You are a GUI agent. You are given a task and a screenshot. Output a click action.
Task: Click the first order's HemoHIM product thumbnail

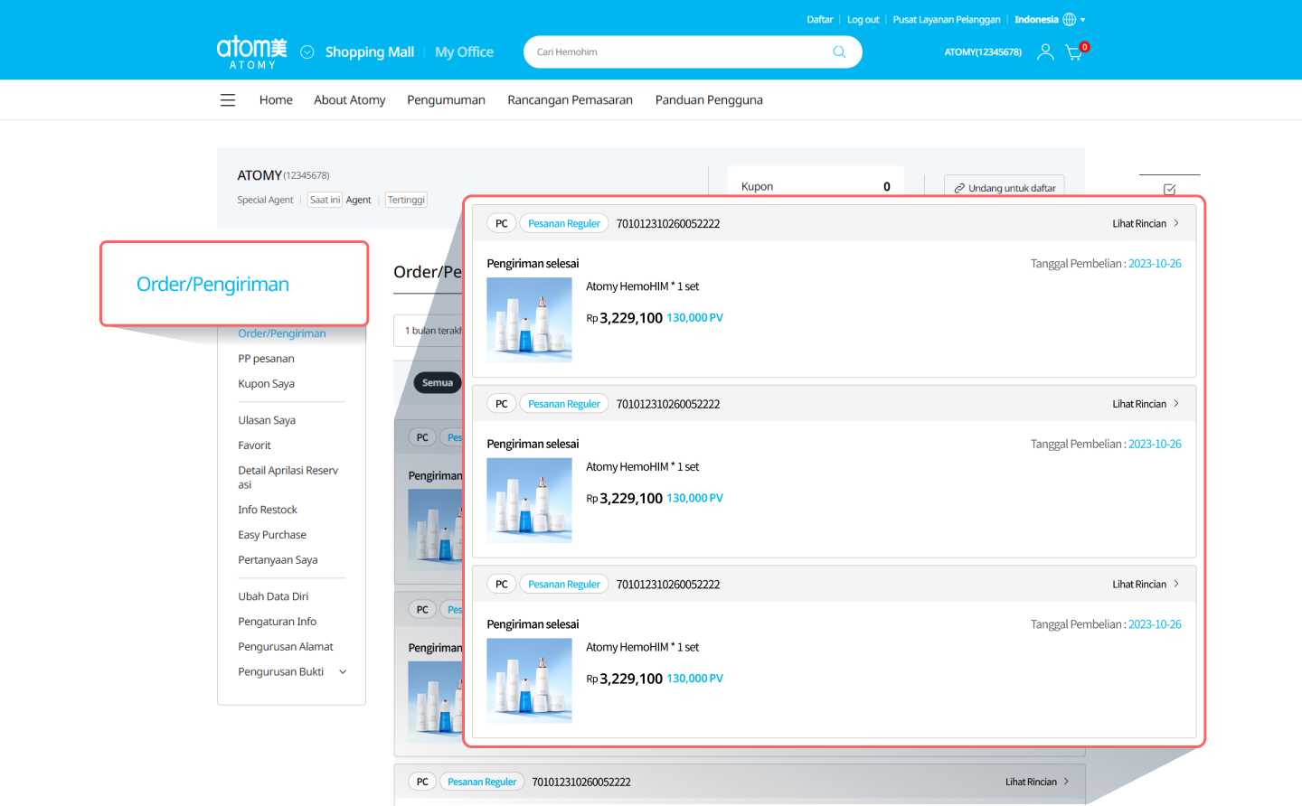point(529,319)
